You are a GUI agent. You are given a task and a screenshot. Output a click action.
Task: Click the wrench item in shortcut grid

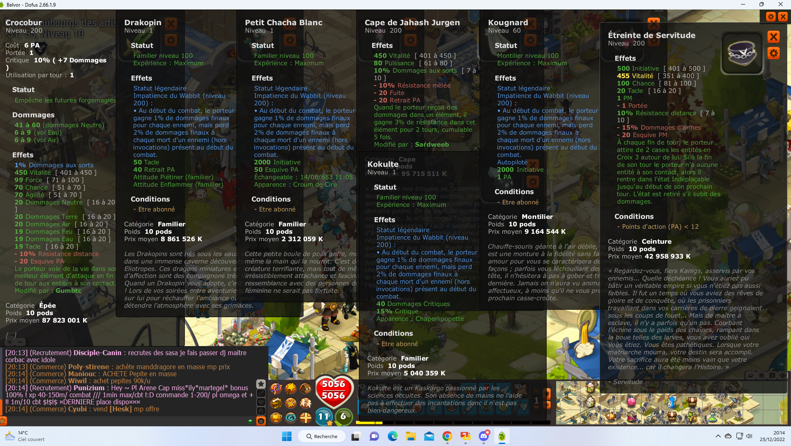(x=651, y=416)
